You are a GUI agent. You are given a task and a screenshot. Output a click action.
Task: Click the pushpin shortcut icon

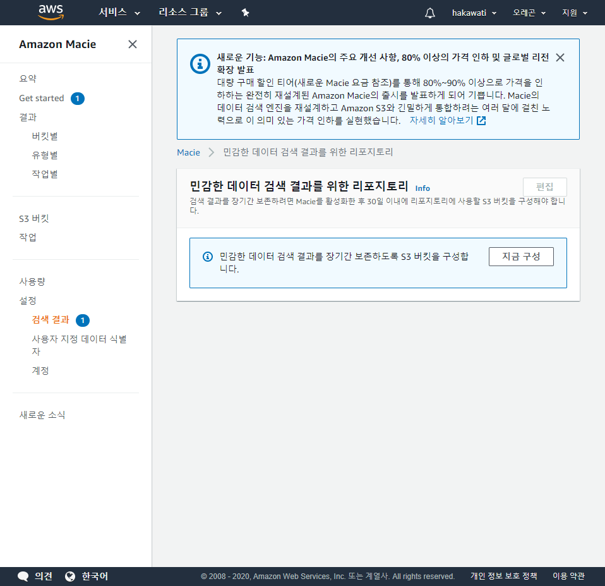click(246, 13)
